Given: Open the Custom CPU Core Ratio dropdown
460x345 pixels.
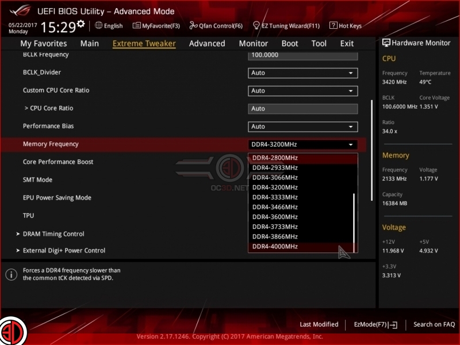Looking at the screenshot, I should pyautogui.click(x=303, y=91).
